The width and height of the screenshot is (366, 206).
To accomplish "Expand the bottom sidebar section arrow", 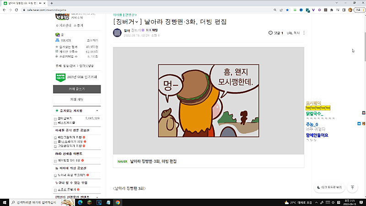I will click(x=97, y=197).
